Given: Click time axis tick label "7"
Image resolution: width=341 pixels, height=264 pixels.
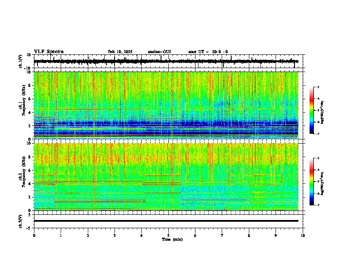Looking at the screenshot, I should (x=222, y=236).
